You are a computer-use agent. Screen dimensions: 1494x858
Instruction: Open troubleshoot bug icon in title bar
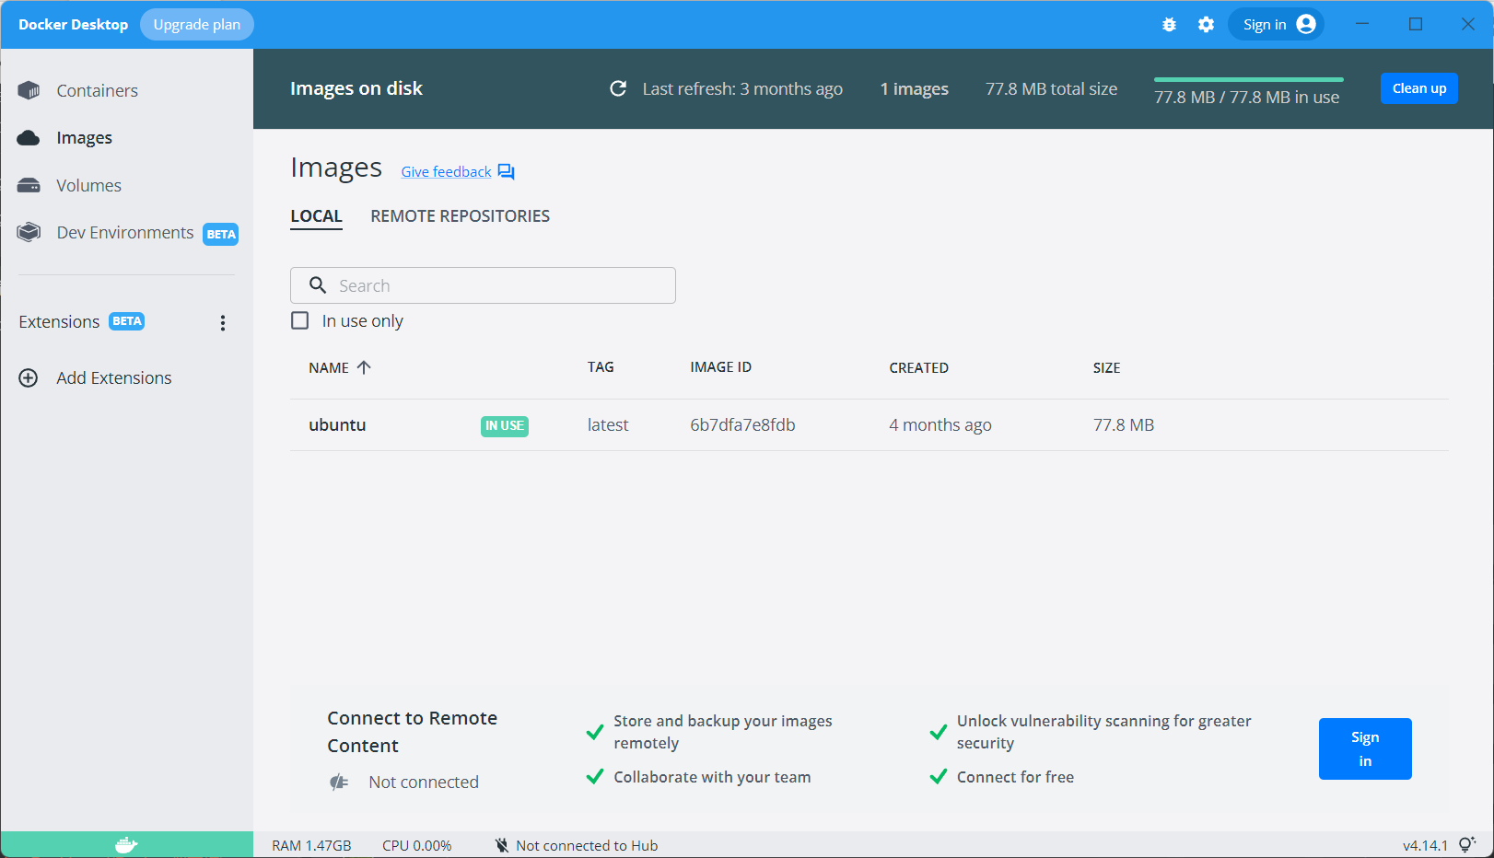tap(1169, 25)
